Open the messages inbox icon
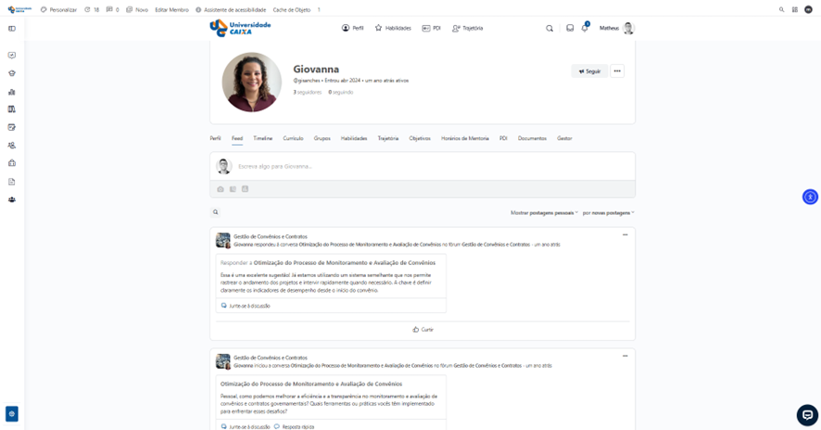Viewport: 821px width, 430px height. pos(570,29)
